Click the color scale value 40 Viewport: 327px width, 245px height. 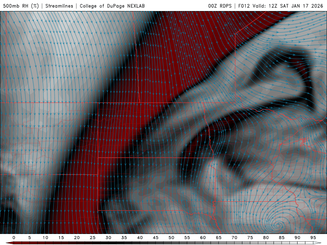(x=140, y=238)
